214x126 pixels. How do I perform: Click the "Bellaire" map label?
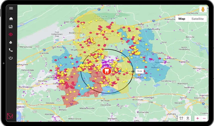click(63, 110)
